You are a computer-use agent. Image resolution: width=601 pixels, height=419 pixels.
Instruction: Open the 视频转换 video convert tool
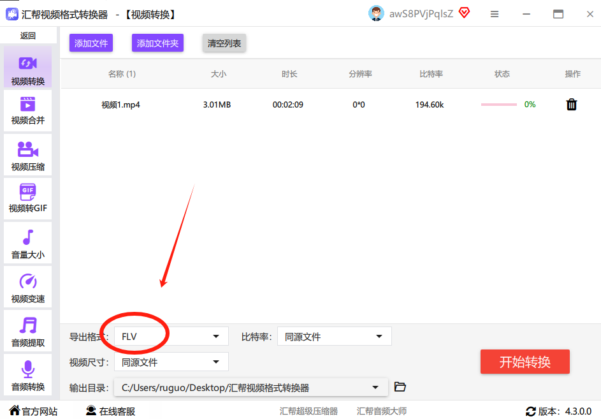point(28,68)
